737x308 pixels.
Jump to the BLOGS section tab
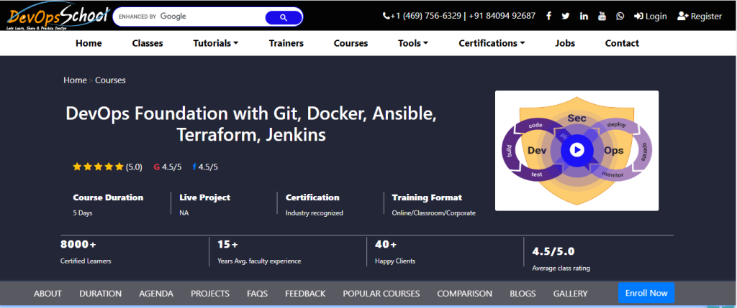pyautogui.click(x=523, y=294)
